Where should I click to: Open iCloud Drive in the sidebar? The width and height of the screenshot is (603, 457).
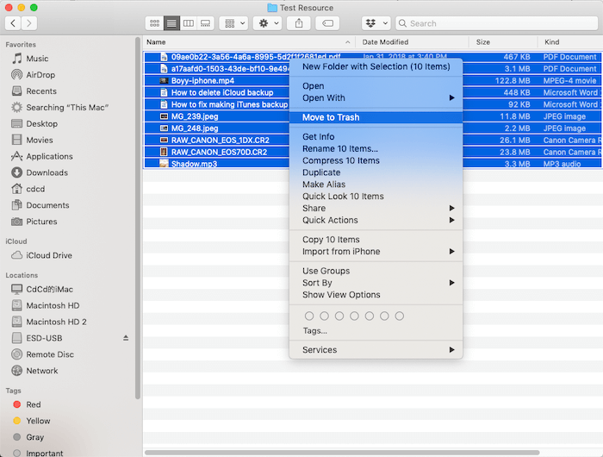(x=41, y=255)
